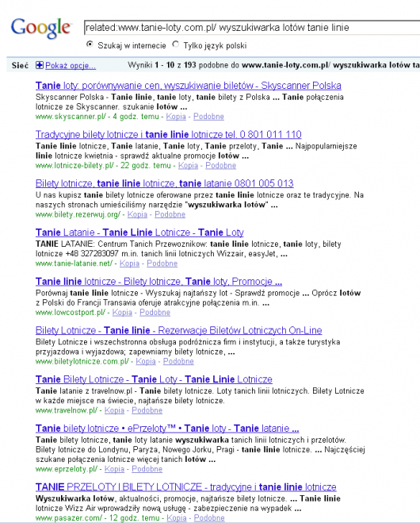Viewport: 420px width, 523px height.
Task: Click the 'Sieć' label in results bar
Action: click(x=20, y=66)
